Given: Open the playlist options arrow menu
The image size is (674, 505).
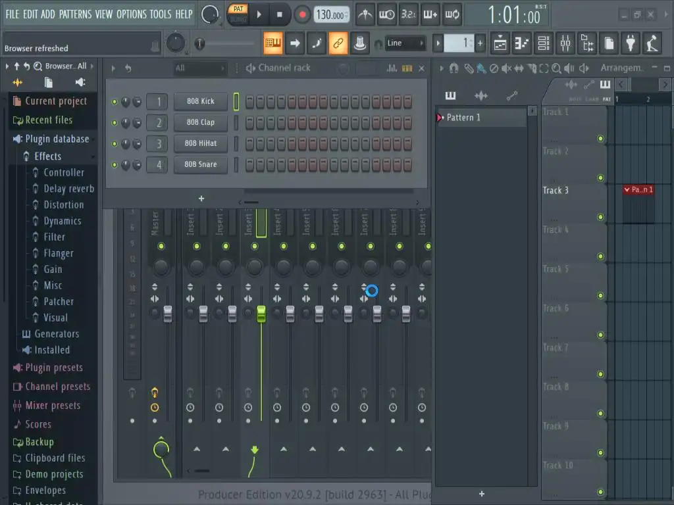Looking at the screenshot, I should (441, 68).
